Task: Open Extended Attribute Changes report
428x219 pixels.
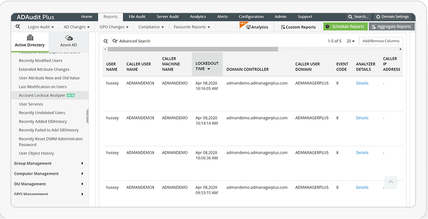Action: (x=44, y=69)
